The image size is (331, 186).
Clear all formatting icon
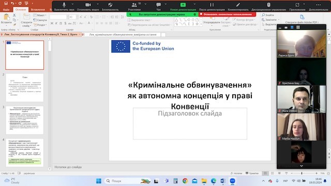click(x=91, y=17)
